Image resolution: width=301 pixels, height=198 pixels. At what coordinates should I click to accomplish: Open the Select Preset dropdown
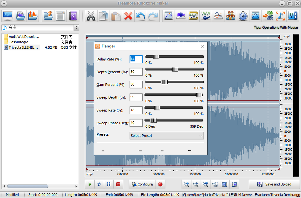[167, 136]
